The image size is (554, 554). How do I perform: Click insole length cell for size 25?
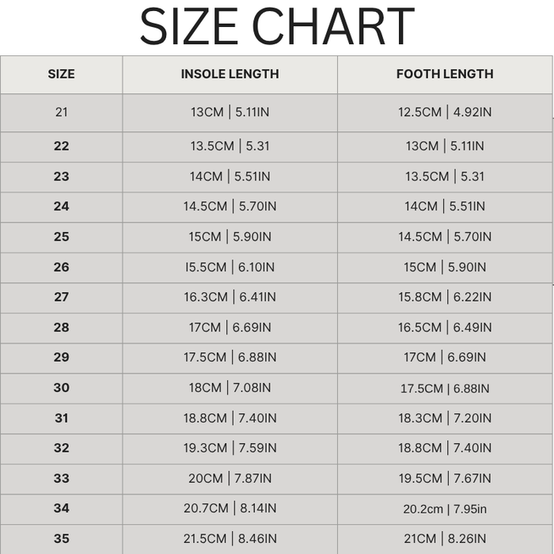[230, 237]
